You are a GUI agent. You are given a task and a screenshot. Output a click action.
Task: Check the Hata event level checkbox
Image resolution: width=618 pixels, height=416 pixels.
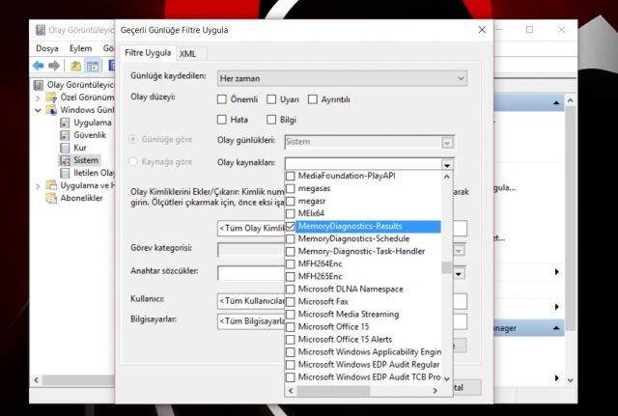(222, 120)
